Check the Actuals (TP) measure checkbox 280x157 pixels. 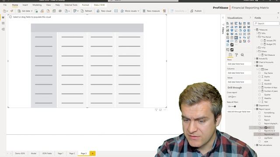262,41
